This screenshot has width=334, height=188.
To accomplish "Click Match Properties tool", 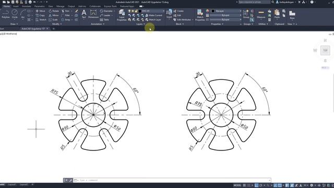I will tap(200, 15).
